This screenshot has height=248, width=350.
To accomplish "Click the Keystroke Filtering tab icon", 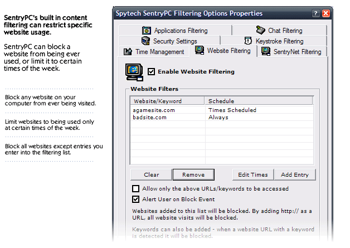I will (x=248, y=41).
